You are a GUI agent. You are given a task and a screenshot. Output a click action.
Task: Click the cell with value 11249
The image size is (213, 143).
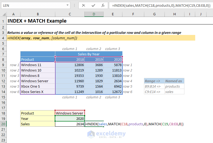[x=70, y=92]
